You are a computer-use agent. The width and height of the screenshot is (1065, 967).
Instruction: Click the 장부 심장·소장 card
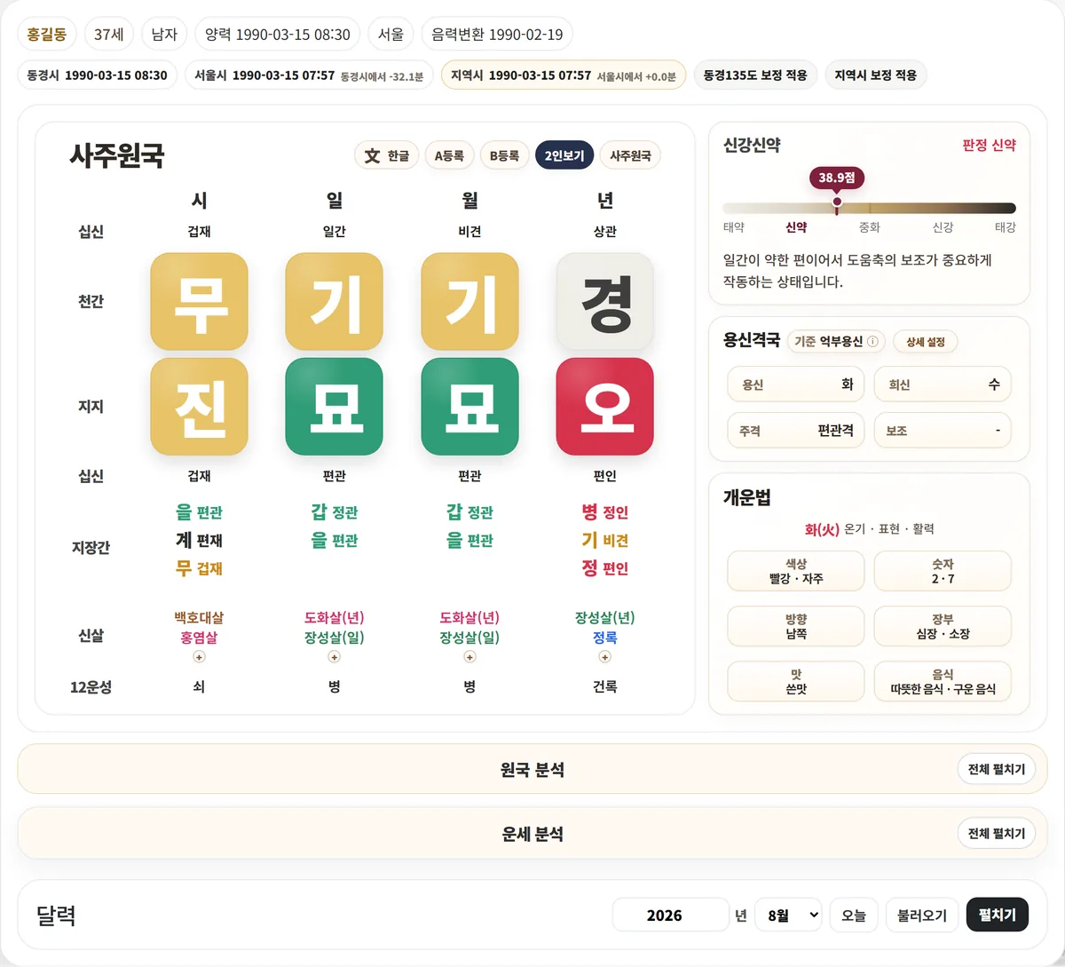(943, 626)
